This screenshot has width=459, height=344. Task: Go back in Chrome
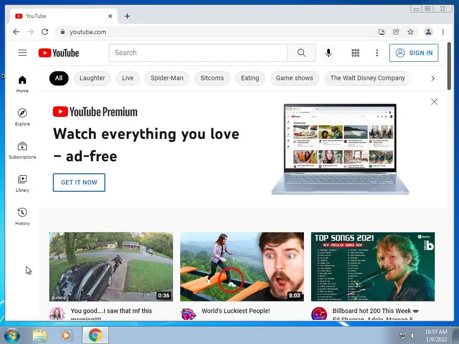[16, 32]
